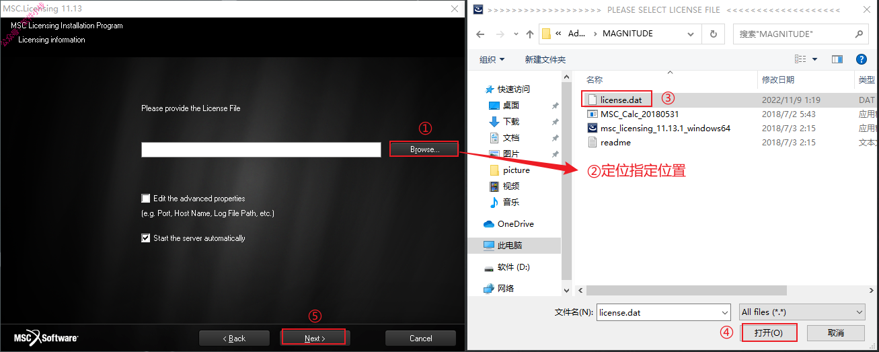
Task: Toggle the preview pane icon
Action: tap(837, 60)
